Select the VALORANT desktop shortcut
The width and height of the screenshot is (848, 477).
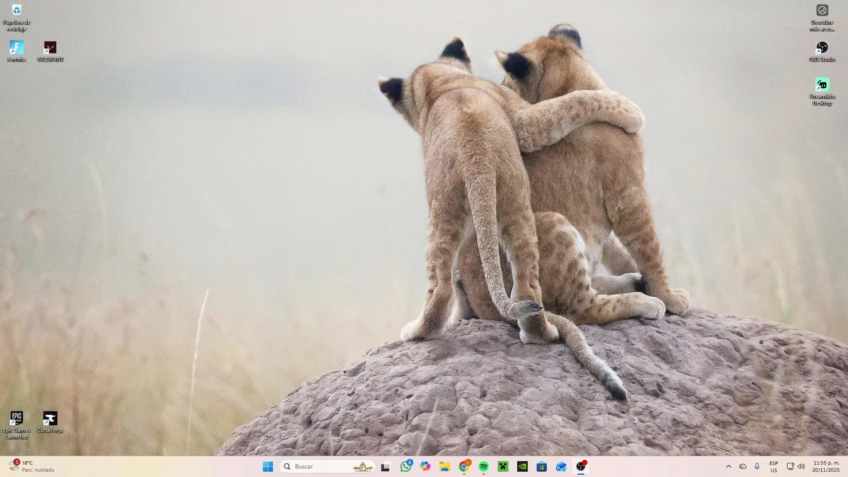pyautogui.click(x=50, y=51)
